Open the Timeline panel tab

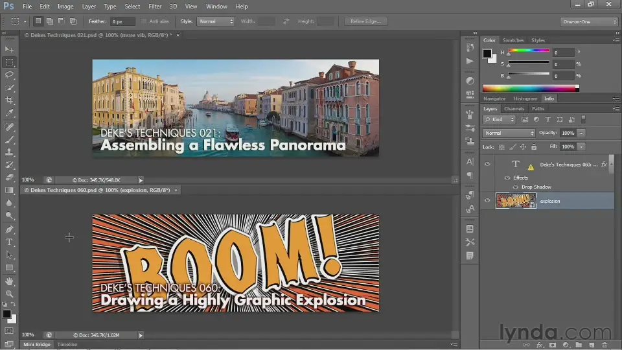point(67,344)
